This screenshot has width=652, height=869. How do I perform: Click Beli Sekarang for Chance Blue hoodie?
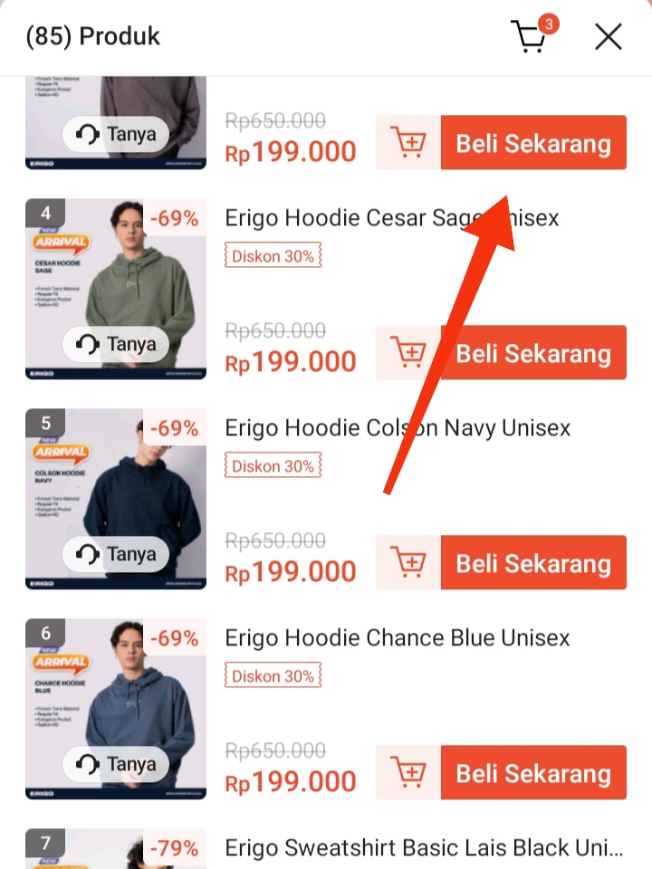point(533,772)
